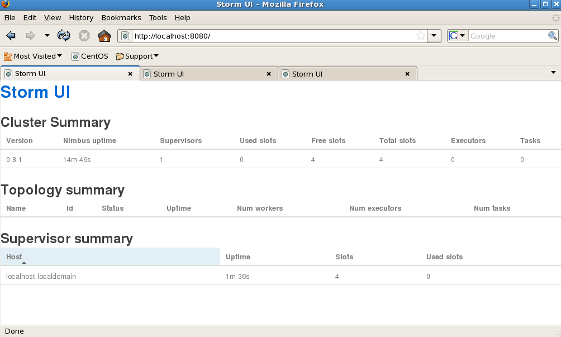561x337 pixels.
Task: Sort topologies by Name column
Action: 16,208
